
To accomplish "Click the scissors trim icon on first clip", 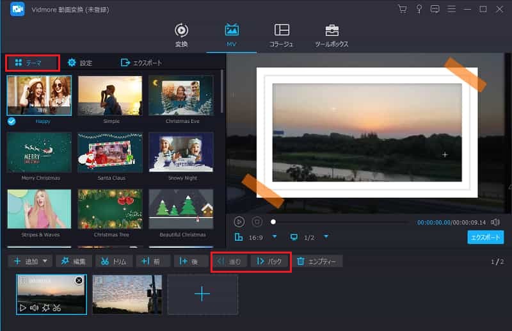I will (x=57, y=308).
